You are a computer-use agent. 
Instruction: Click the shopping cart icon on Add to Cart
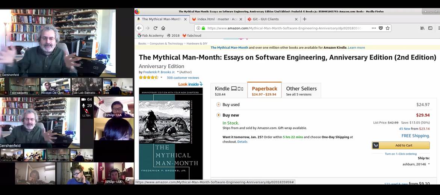(x=376, y=145)
